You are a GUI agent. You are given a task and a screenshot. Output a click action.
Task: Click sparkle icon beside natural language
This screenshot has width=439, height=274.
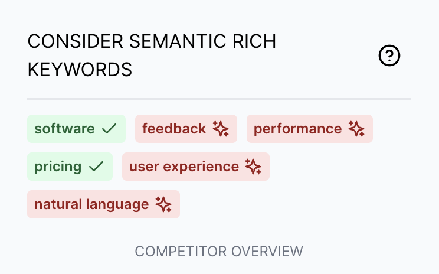[x=163, y=204]
